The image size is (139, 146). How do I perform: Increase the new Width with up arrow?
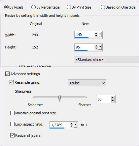96,33
